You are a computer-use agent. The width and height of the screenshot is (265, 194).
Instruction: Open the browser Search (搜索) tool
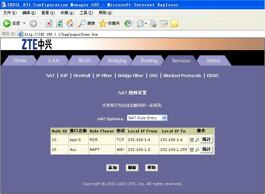(87, 23)
